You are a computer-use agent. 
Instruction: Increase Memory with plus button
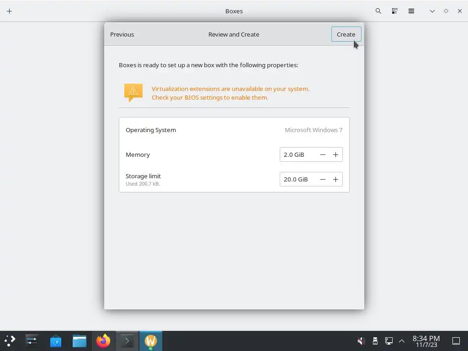(x=335, y=154)
